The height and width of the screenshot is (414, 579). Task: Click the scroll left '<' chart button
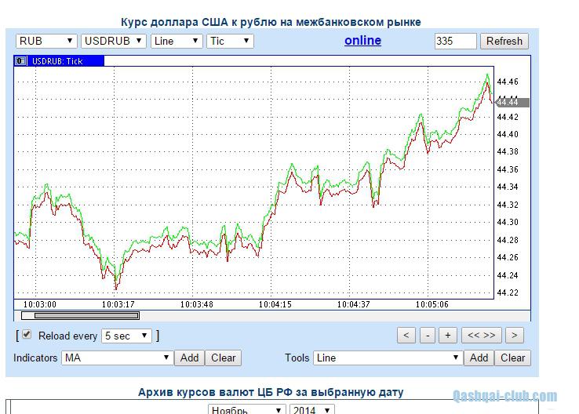406,336
